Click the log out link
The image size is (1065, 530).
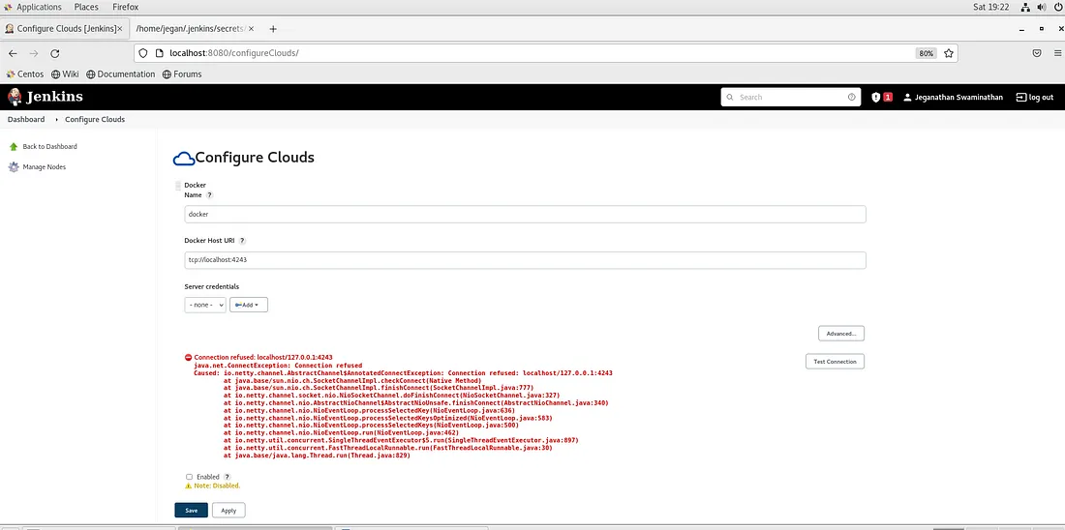pos(1034,97)
